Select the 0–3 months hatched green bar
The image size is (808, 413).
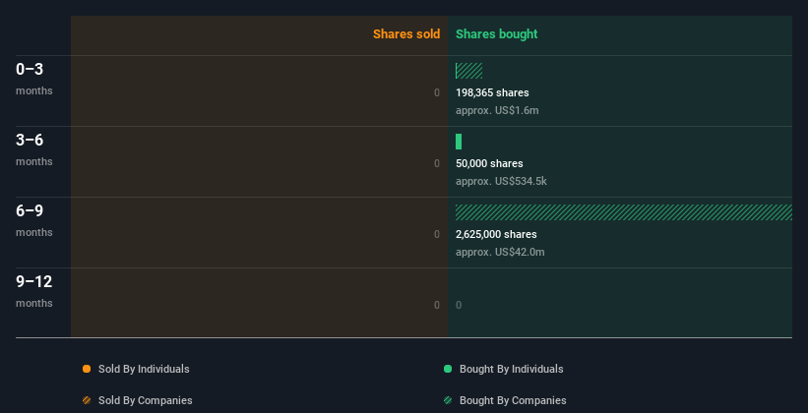click(x=468, y=71)
